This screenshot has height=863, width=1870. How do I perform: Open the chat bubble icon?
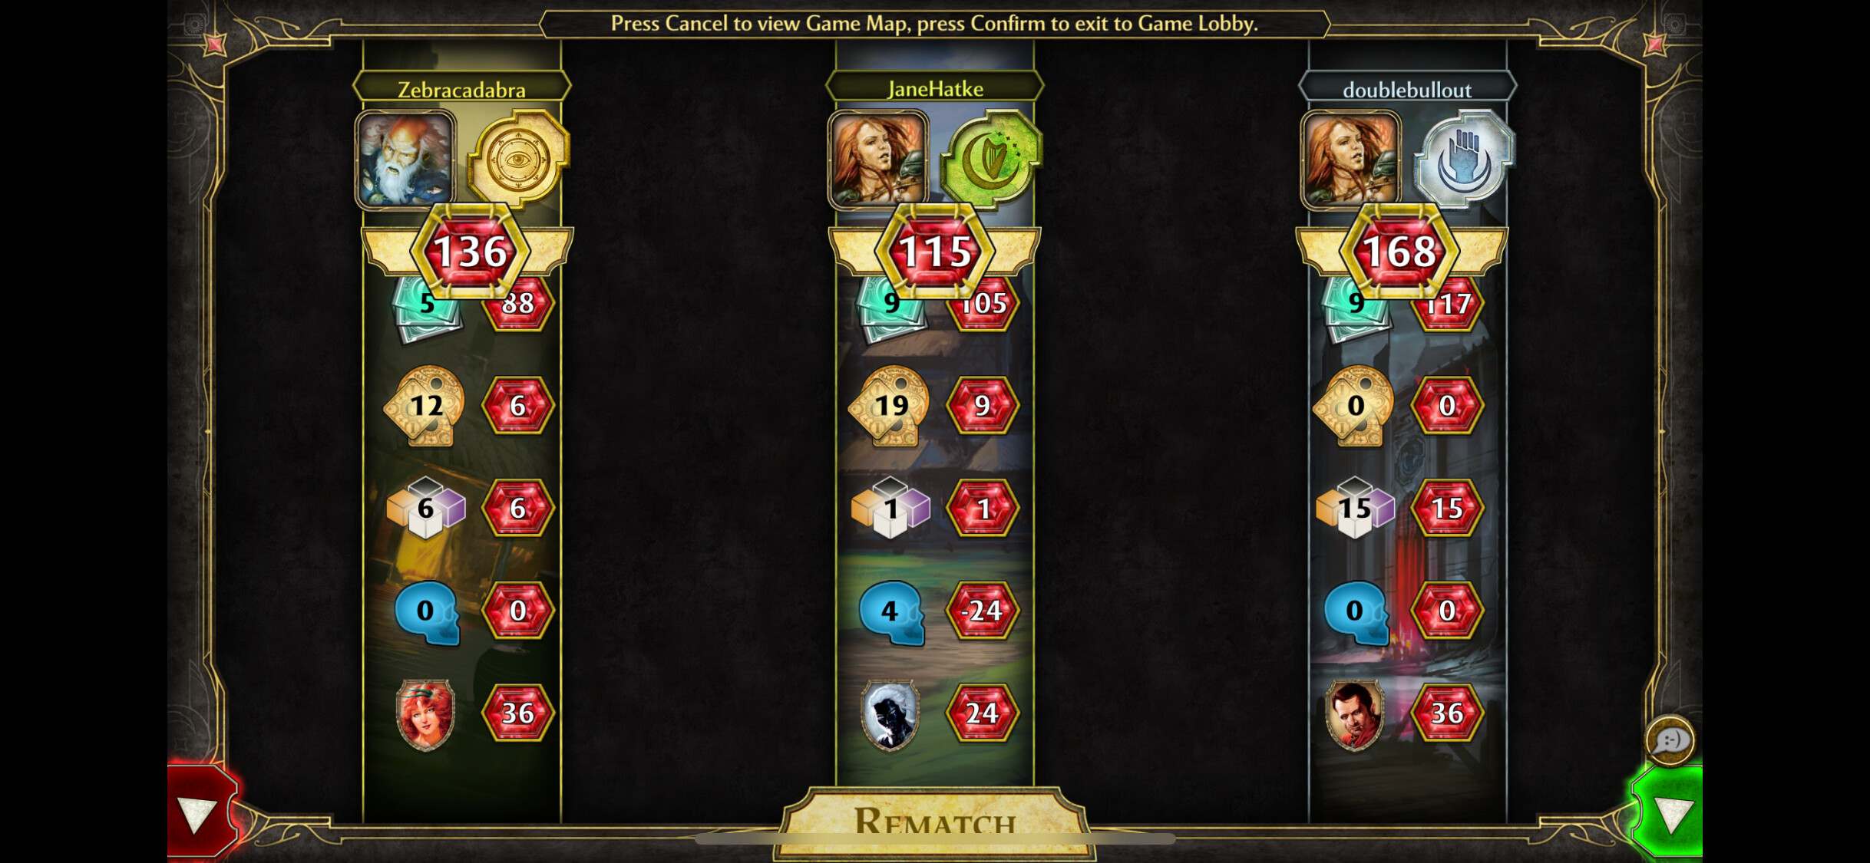1670,740
